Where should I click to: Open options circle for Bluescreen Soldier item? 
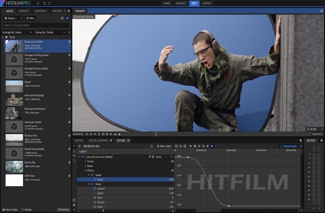click(x=69, y=41)
